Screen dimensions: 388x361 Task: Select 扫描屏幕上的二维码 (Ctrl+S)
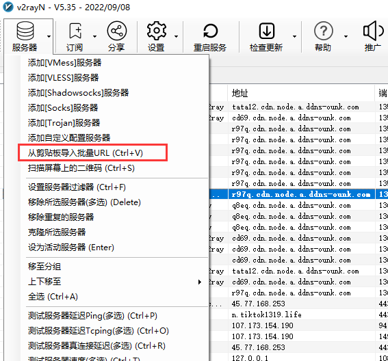click(81, 168)
